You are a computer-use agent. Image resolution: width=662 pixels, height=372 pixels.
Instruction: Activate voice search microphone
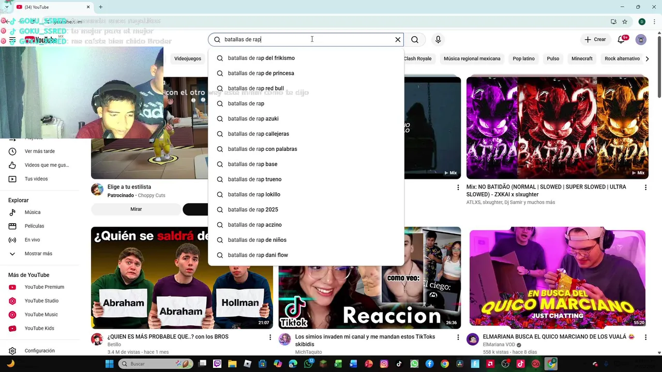click(438, 40)
